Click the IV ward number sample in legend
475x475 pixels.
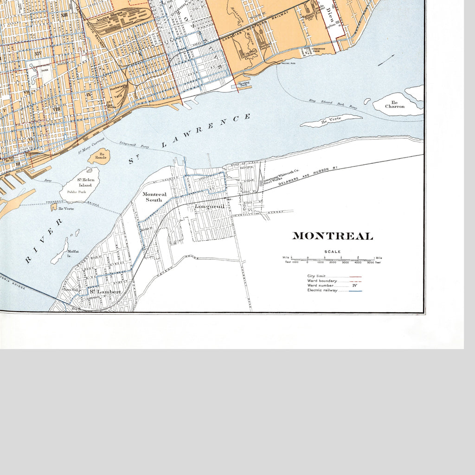[x=354, y=285]
